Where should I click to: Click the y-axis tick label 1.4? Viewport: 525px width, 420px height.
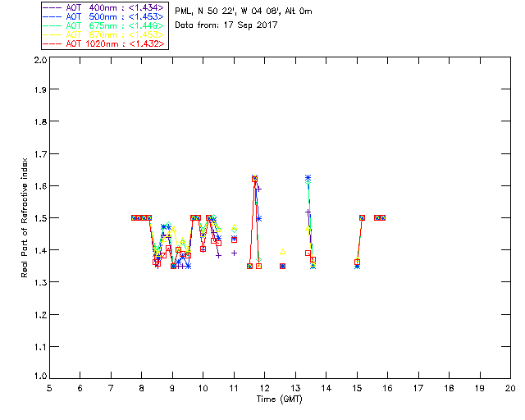coord(40,250)
